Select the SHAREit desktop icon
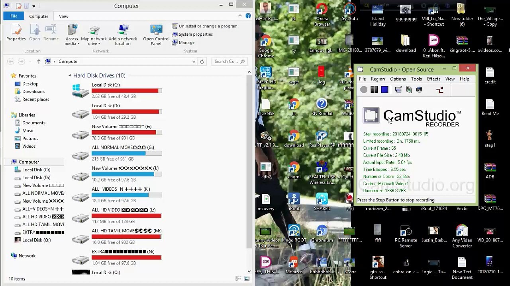Viewport: 510px width, 286px height. pyautogui.click(x=322, y=203)
